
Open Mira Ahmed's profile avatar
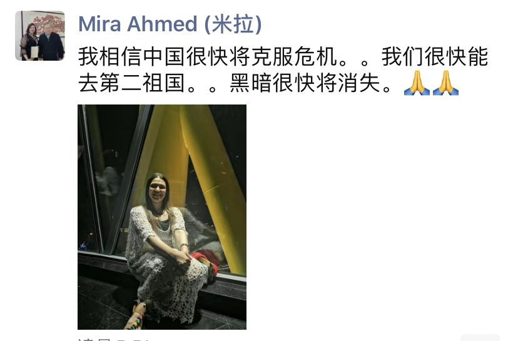pos(40,36)
